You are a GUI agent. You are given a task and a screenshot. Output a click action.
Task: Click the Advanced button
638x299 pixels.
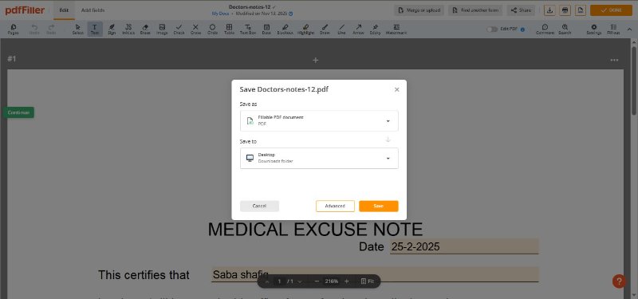(x=335, y=206)
